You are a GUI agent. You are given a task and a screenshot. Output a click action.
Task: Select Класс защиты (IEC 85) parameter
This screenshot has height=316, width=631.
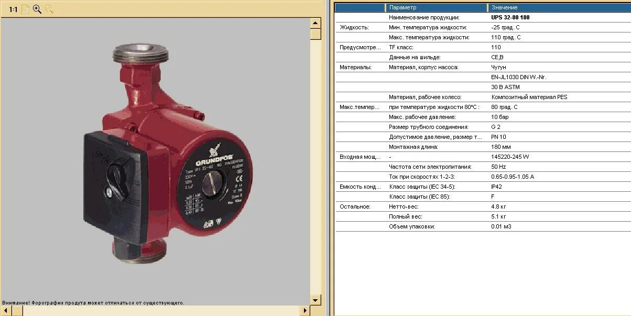coord(419,197)
